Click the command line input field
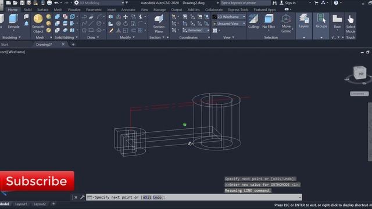 pyautogui.click(x=194, y=197)
